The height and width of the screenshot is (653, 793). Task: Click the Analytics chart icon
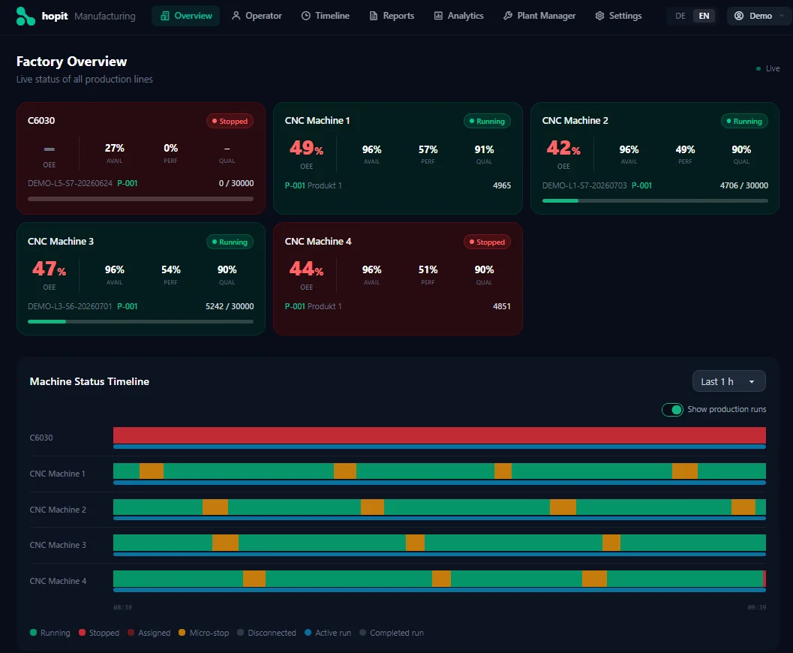pos(438,16)
